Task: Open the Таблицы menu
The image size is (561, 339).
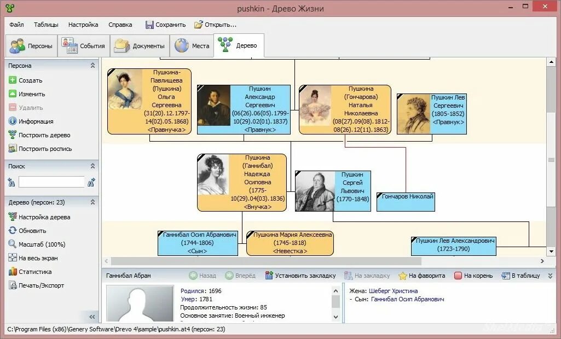Action: [46, 25]
